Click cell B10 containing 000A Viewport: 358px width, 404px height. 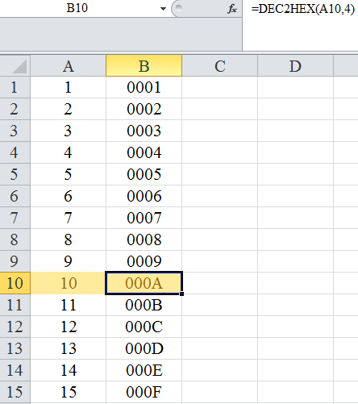tap(144, 283)
